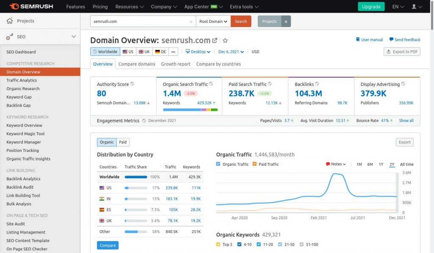Click the Spain flag in distribution table
434x253 pixels.
pyautogui.click(x=102, y=210)
